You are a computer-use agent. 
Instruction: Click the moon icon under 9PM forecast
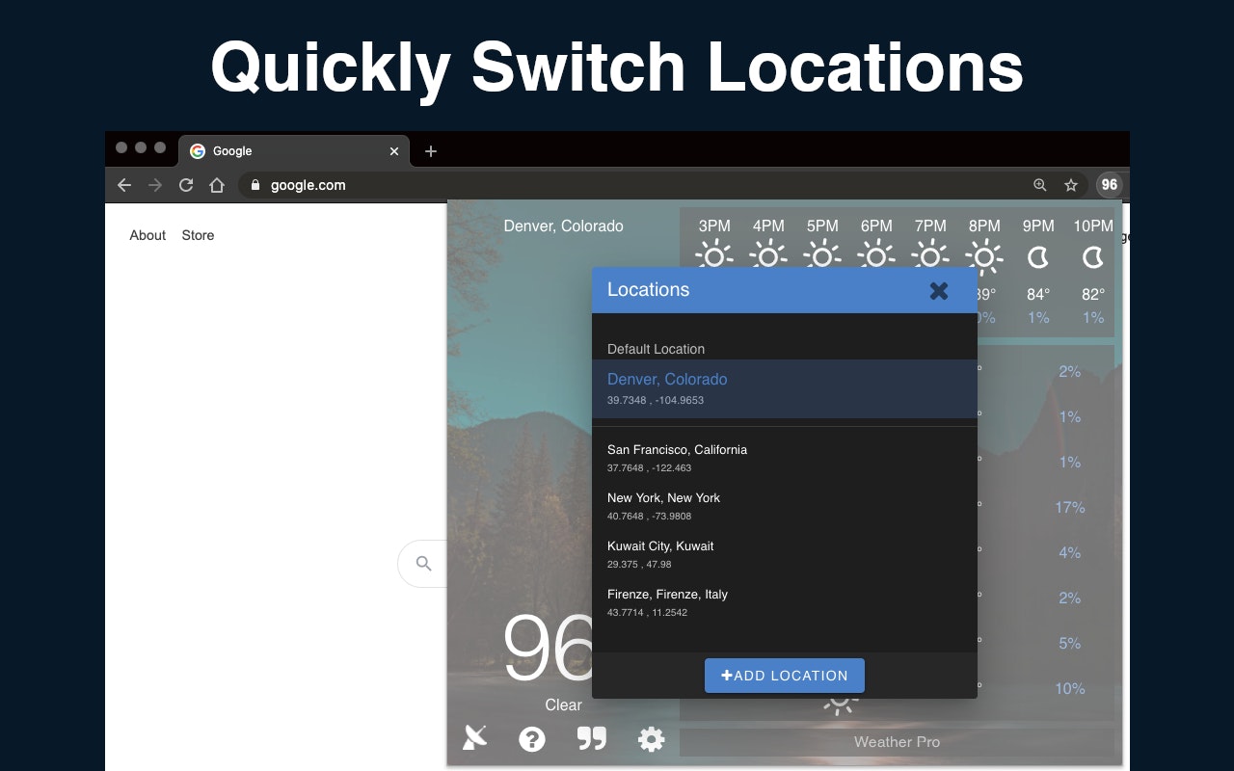coord(1038,257)
